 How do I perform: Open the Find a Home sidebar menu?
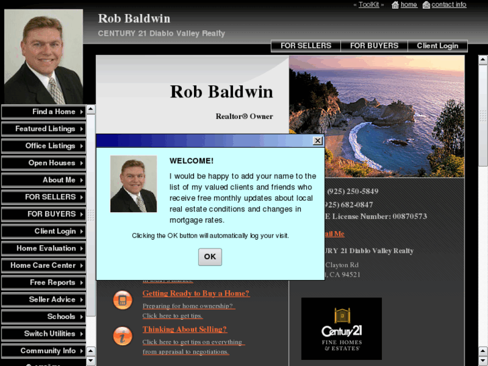(x=44, y=112)
